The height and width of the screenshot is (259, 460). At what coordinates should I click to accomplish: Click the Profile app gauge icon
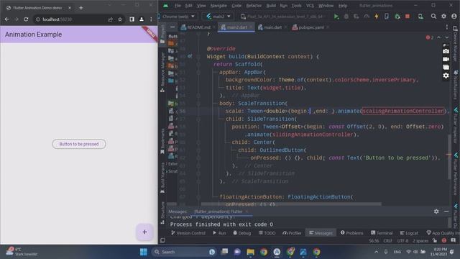367,17
